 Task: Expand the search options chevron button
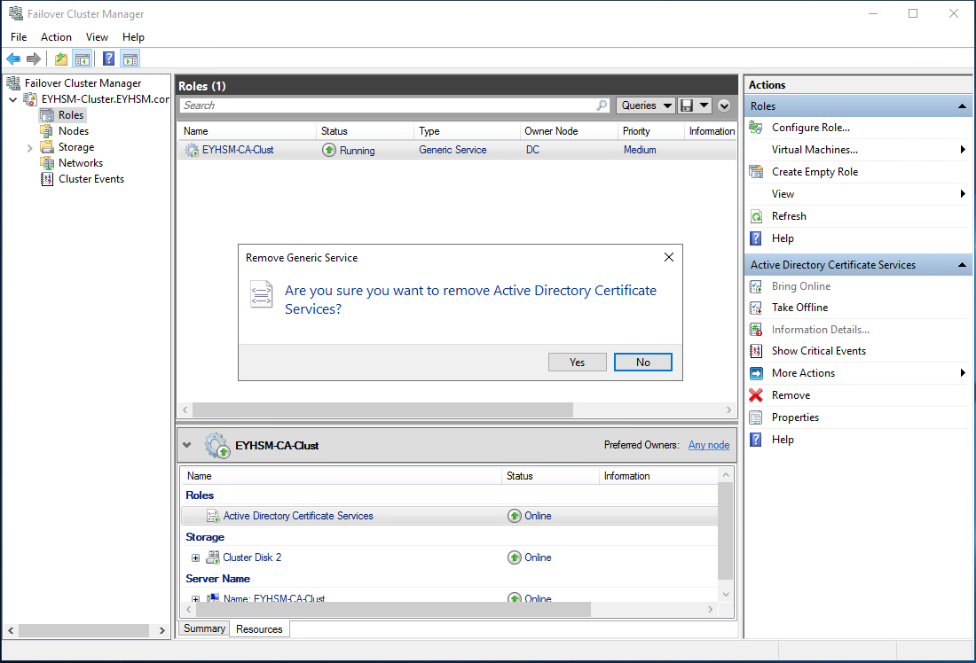pos(724,105)
